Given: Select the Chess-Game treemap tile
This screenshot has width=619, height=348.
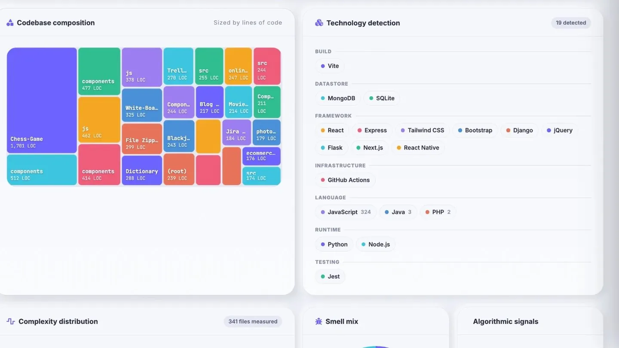Looking at the screenshot, I should 42,101.
